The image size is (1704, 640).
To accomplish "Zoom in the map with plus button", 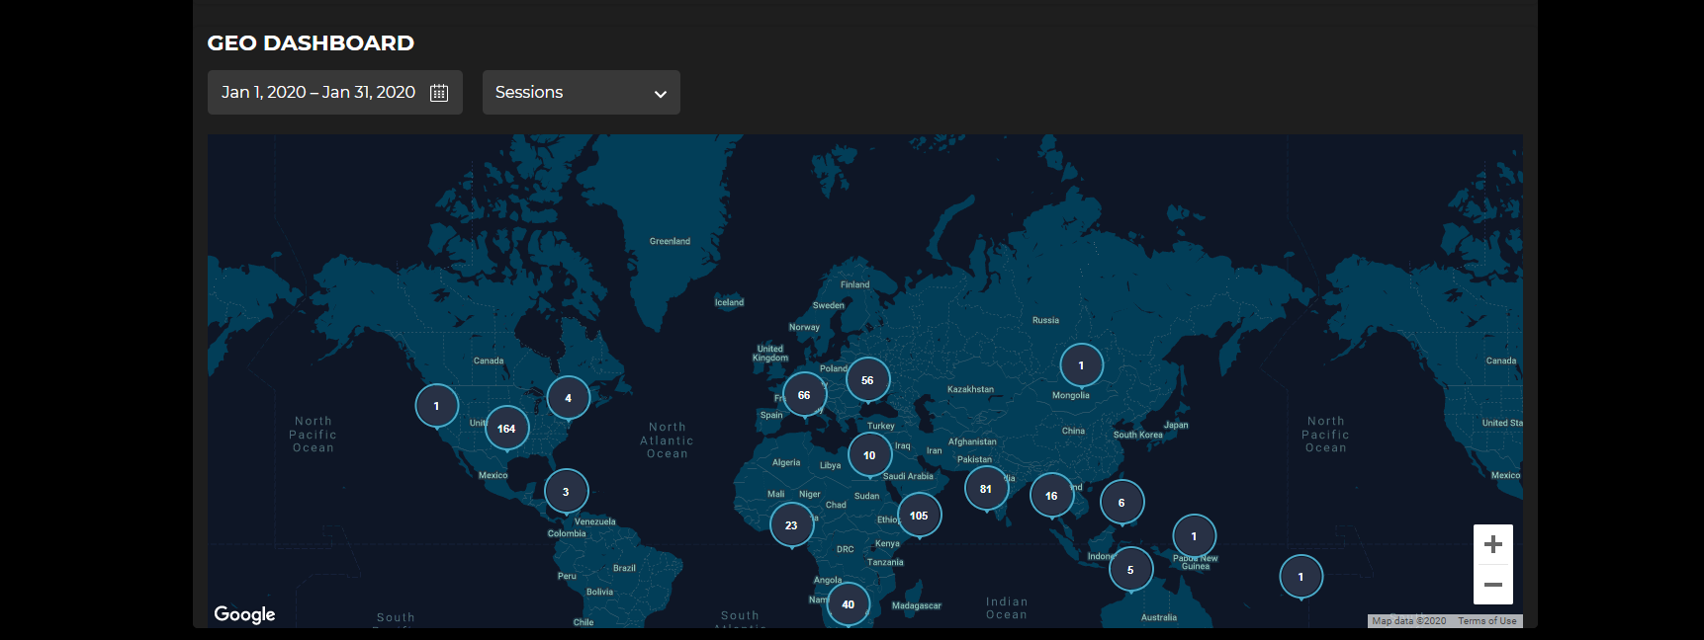I will (x=1492, y=544).
